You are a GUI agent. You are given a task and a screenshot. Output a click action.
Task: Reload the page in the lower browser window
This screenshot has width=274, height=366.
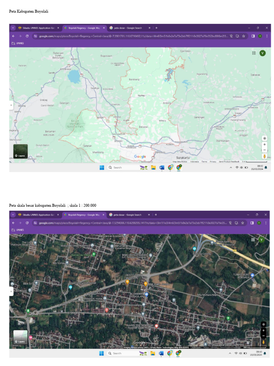(x=27, y=223)
